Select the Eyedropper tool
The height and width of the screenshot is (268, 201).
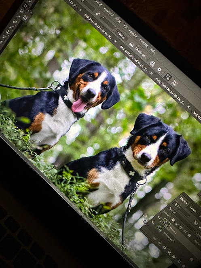[x=18, y=16]
